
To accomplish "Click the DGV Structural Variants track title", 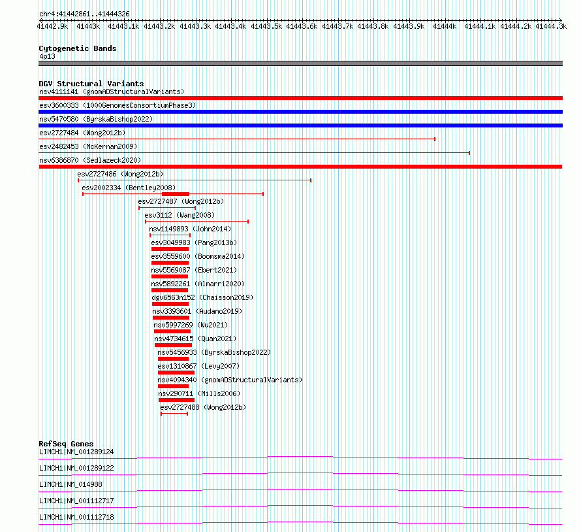I will click(91, 84).
